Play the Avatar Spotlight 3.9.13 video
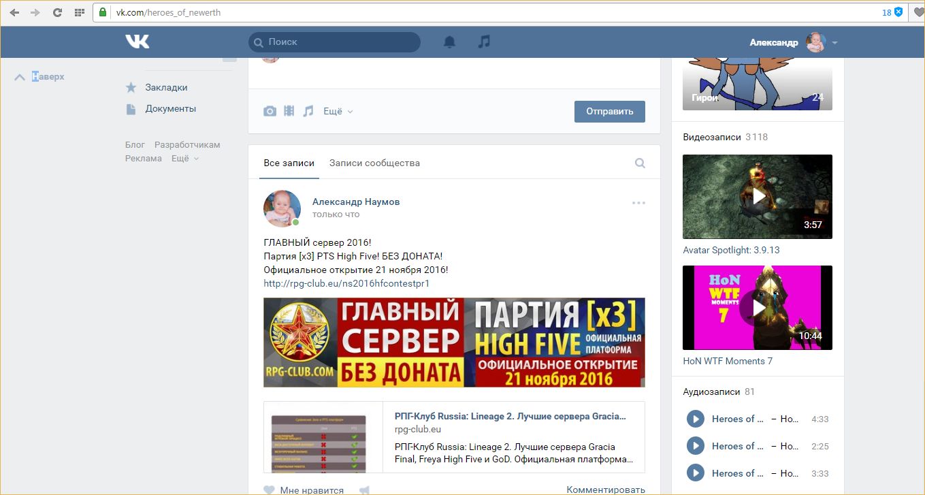 point(757,196)
